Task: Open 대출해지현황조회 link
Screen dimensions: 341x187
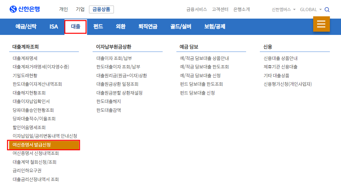Action: pos(29,93)
